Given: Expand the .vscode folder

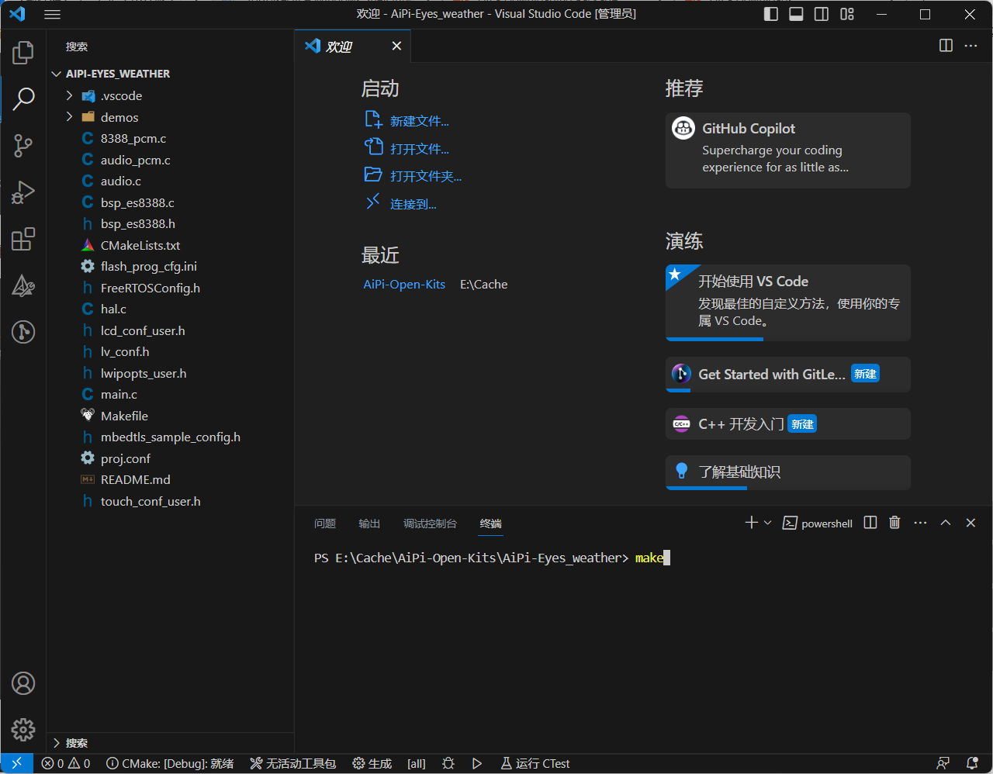Looking at the screenshot, I should 170,95.
